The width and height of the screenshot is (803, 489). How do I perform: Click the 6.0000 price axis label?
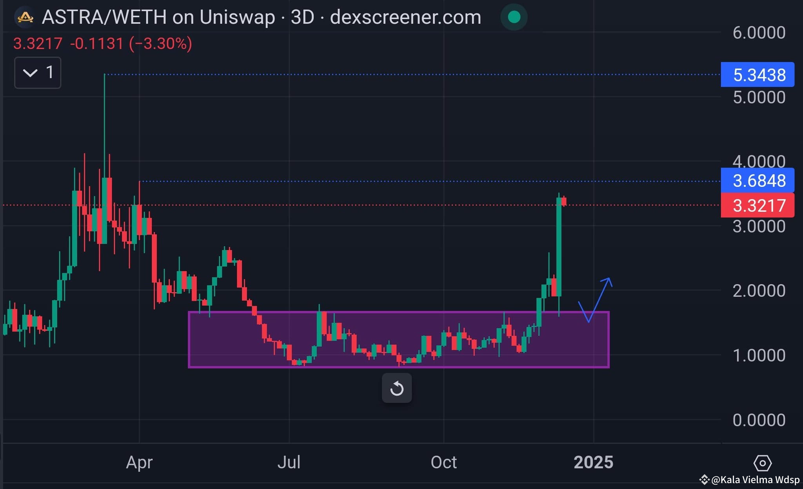[x=759, y=32]
